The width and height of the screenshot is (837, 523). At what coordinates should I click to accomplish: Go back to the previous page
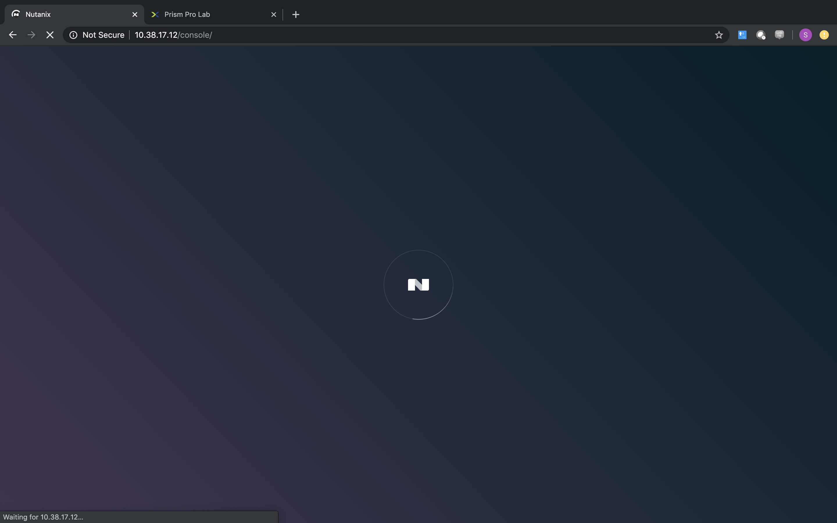coord(13,35)
